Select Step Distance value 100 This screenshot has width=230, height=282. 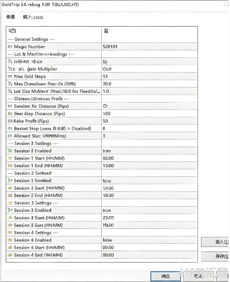click(107, 114)
